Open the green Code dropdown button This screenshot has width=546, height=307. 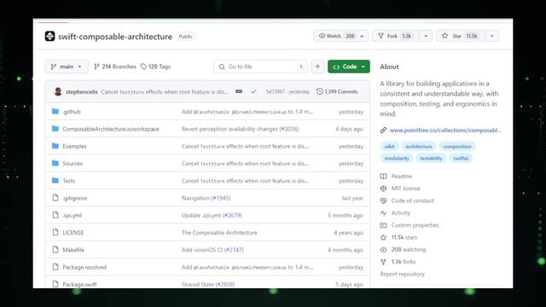[x=349, y=67]
